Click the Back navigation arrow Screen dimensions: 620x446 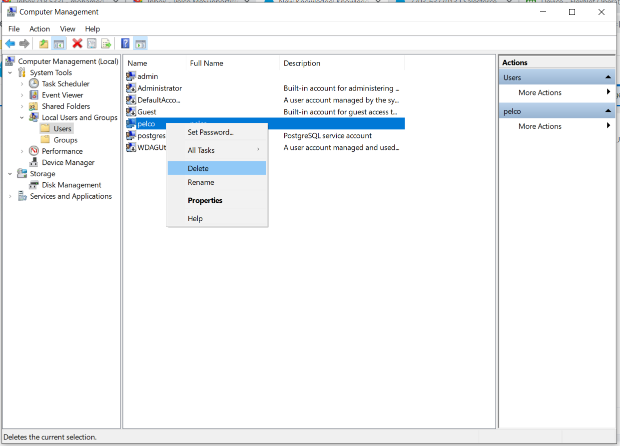pos(10,43)
